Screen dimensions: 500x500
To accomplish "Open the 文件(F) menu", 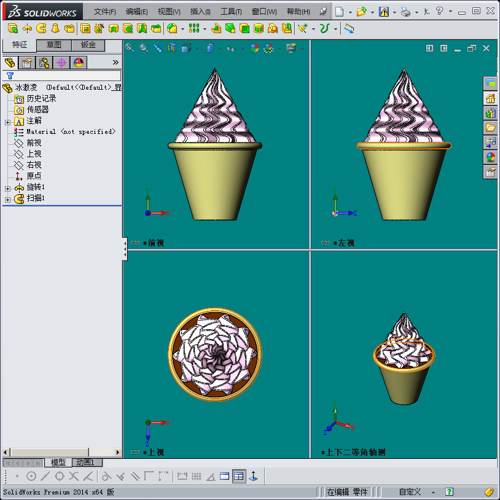I will pos(104,12).
